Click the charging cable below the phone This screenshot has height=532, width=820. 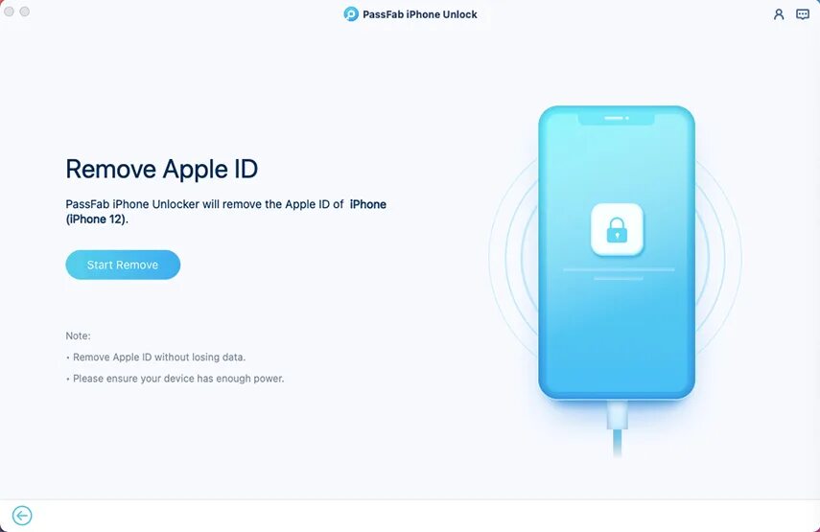pyautogui.click(x=617, y=428)
